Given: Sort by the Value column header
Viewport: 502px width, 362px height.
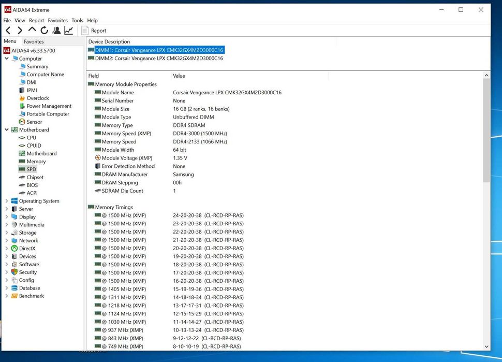Looking at the screenshot, I should [250, 76].
